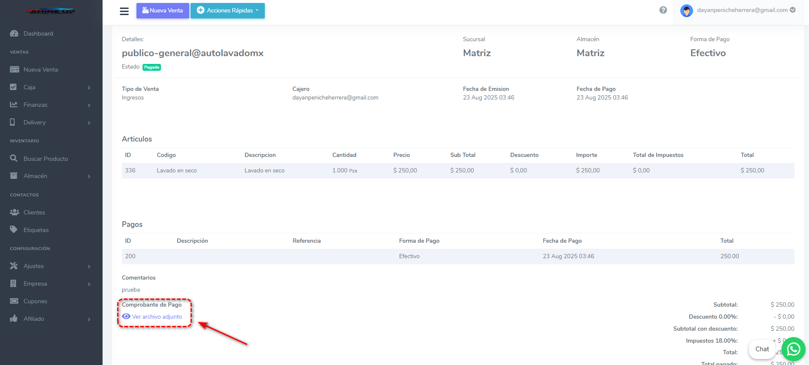The height and width of the screenshot is (365, 809).
Task: Expand the Finanzas submenu chevron
Action: (89, 105)
